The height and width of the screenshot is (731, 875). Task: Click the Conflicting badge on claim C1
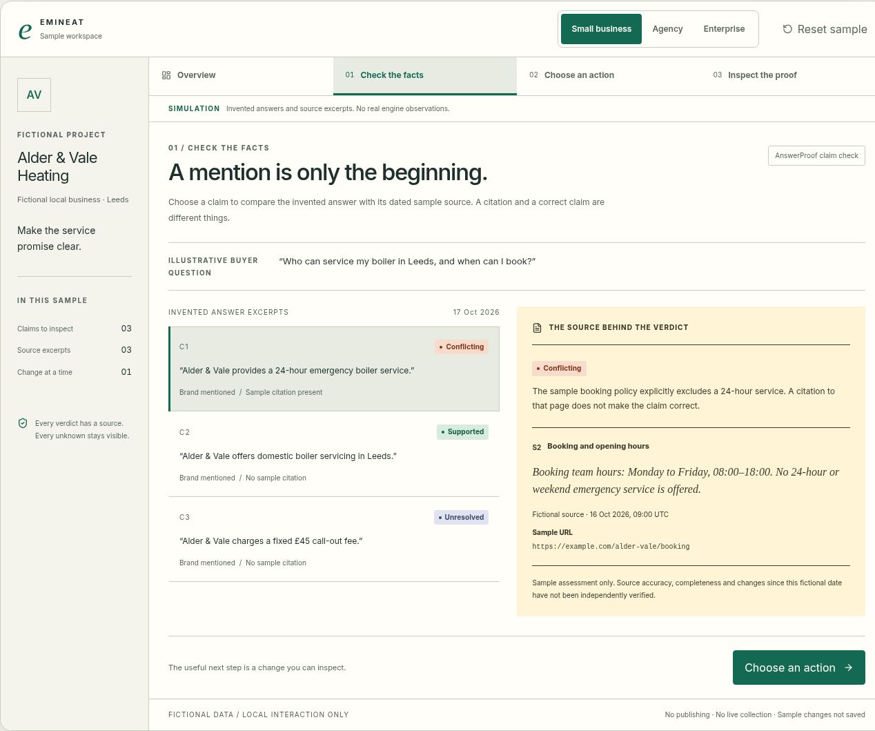click(462, 347)
